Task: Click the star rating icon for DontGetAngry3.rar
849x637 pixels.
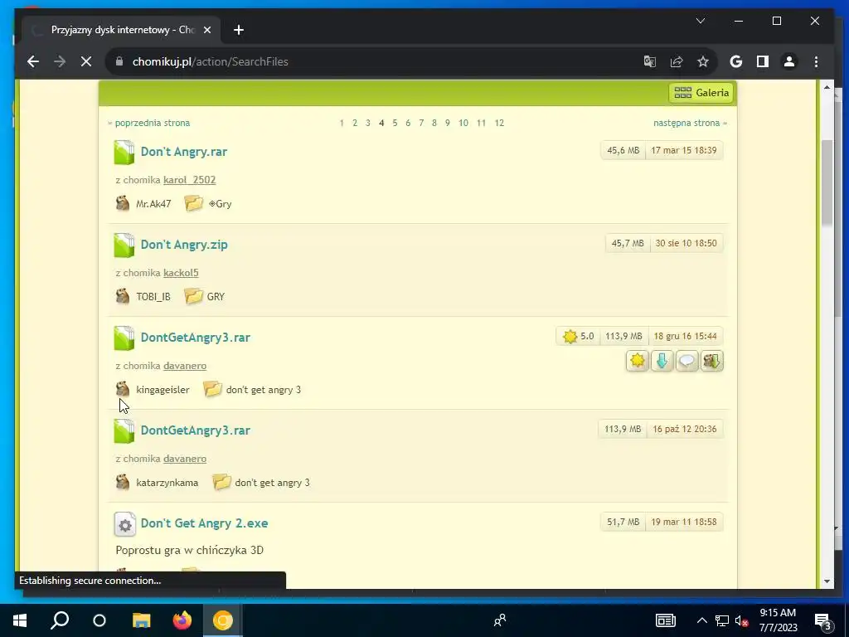Action: coord(638,361)
